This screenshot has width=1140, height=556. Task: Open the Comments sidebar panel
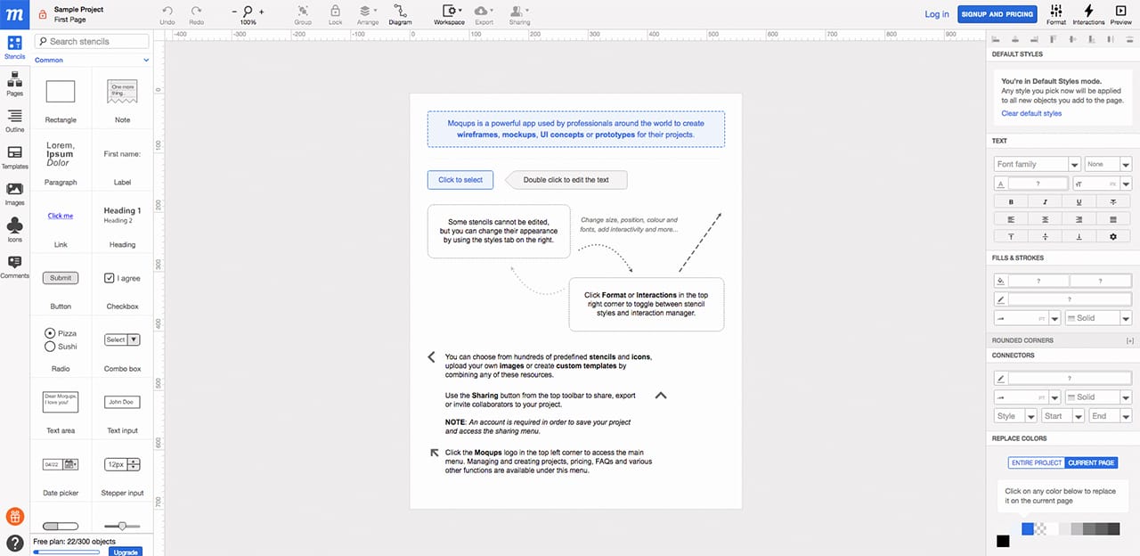14,267
